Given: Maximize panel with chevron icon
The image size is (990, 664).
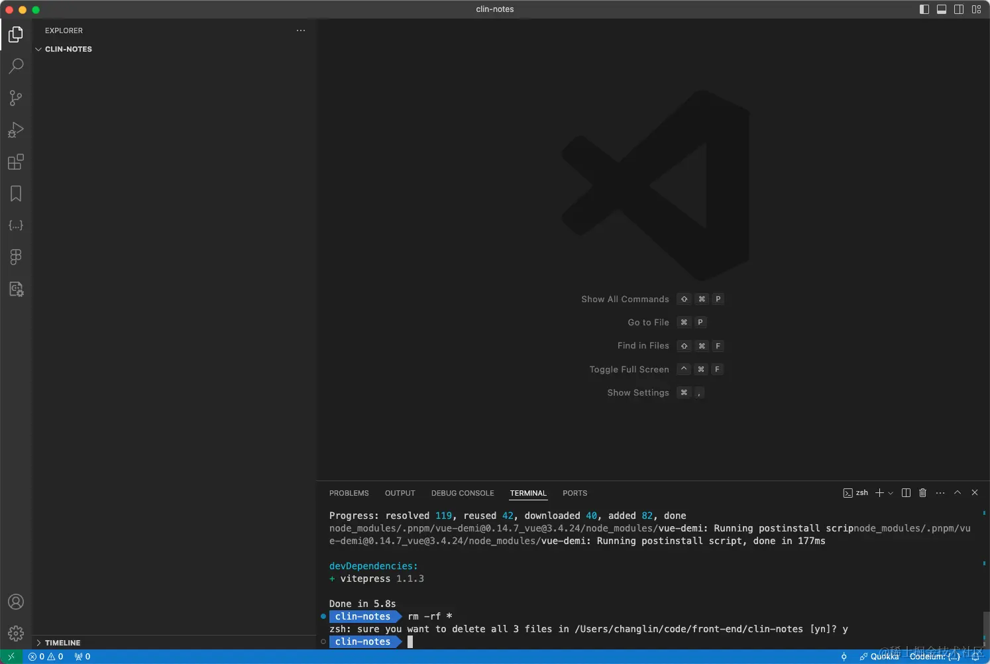Looking at the screenshot, I should [x=958, y=493].
